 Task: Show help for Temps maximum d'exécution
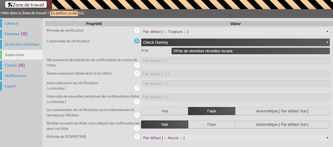click(x=137, y=73)
